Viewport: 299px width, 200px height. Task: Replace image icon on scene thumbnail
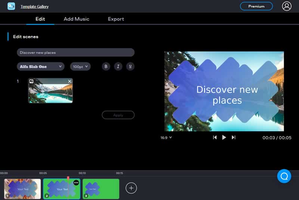31,81
